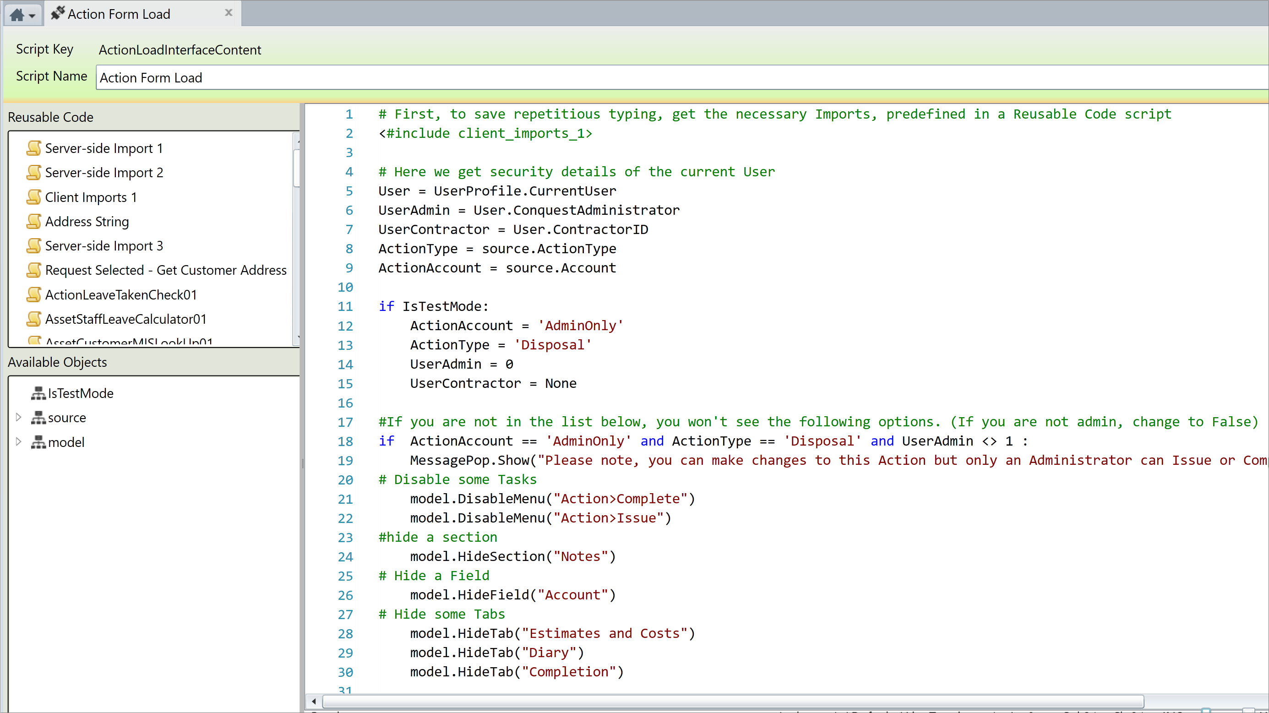The image size is (1269, 713).
Task: Click the Client Imports 1 scroll icon
Action: click(x=33, y=197)
